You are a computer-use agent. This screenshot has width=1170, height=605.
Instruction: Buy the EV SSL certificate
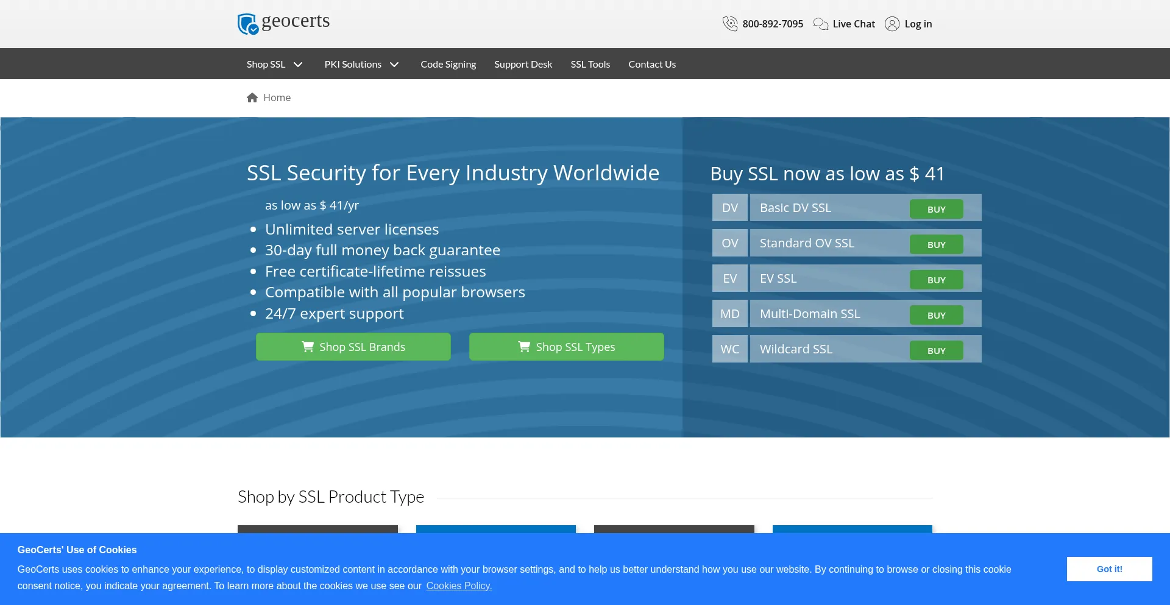tap(936, 280)
